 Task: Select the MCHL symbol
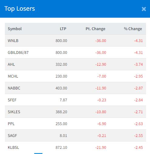click(x=13, y=76)
